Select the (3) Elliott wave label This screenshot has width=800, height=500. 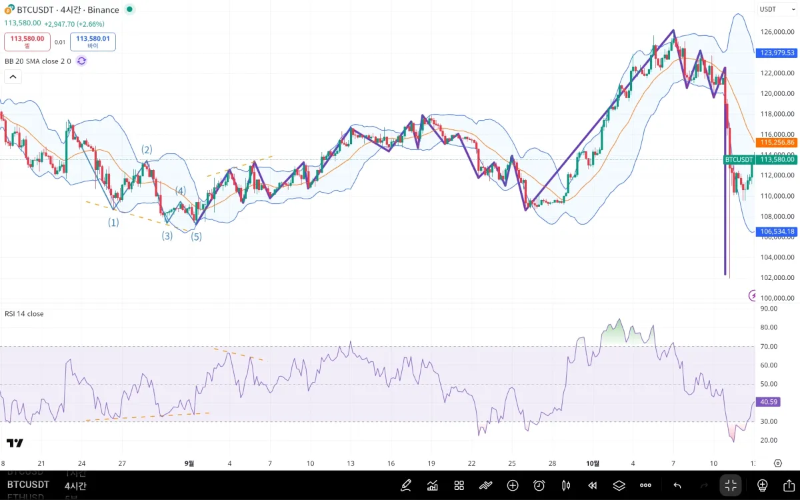click(x=167, y=235)
